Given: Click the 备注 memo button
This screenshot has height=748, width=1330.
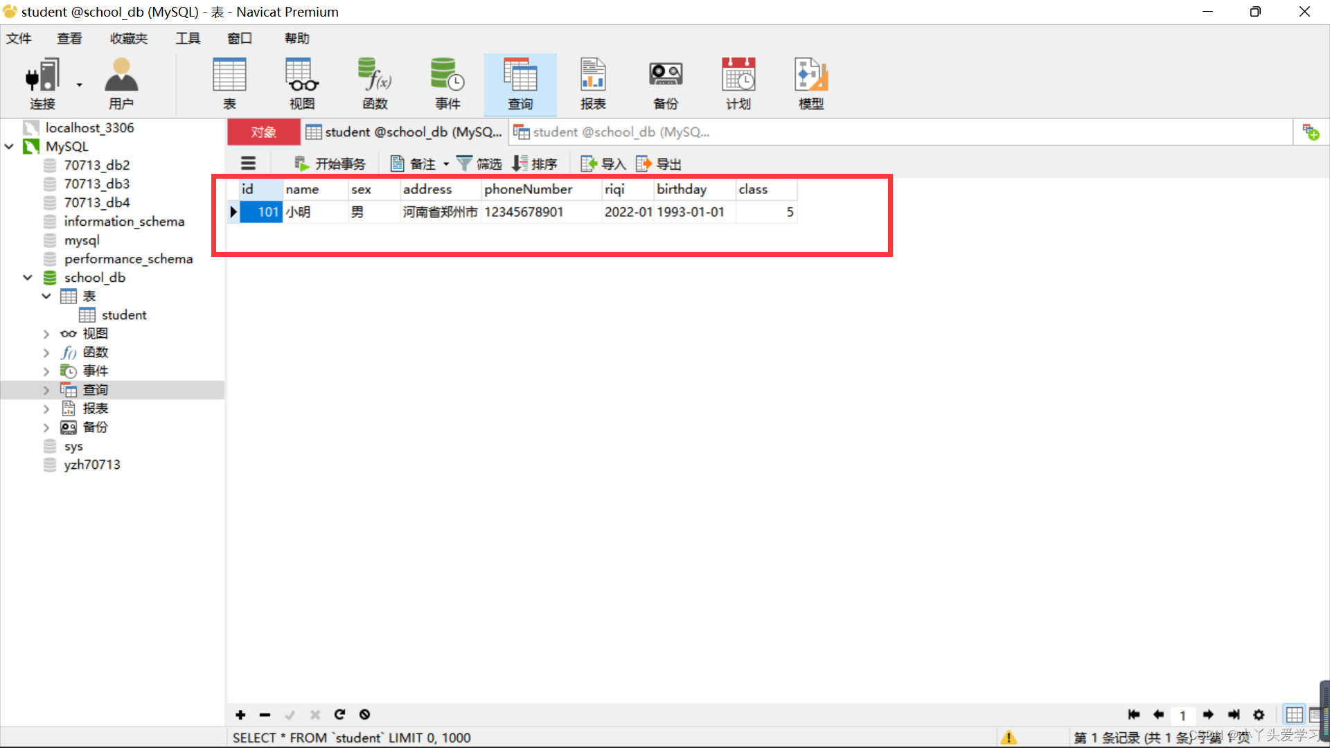Looking at the screenshot, I should click(x=414, y=163).
